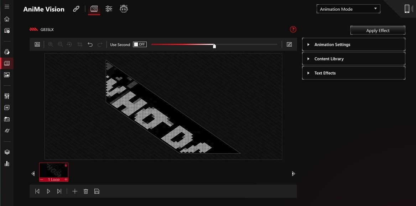The width and height of the screenshot is (416, 206).
Task: Click the edit pencil icon on toolbar
Action: [289, 44]
